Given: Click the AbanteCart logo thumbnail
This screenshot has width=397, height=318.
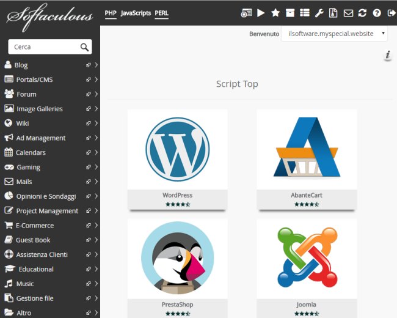Looking at the screenshot, I should pyautogui.click(x=307, y=149).
